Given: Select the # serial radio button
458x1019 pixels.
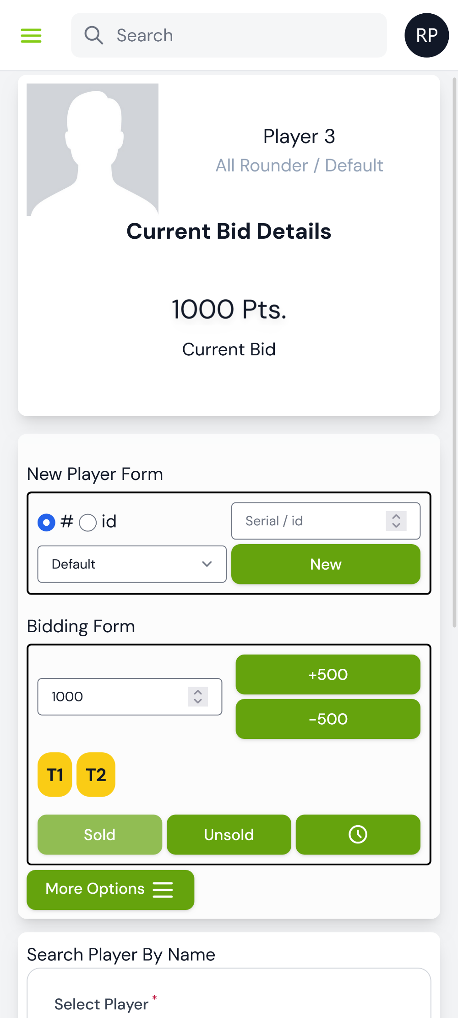Looking at the screenshot, I should coord(46,522).
